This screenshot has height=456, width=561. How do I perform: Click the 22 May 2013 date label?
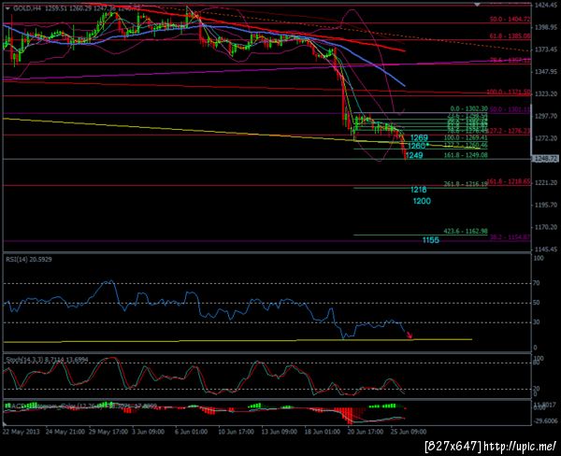coord(22,432)
